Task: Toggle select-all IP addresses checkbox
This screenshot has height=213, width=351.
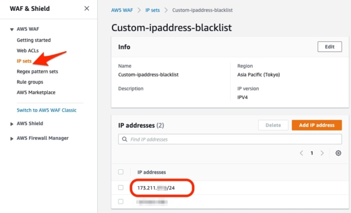Action: point(121,172)
